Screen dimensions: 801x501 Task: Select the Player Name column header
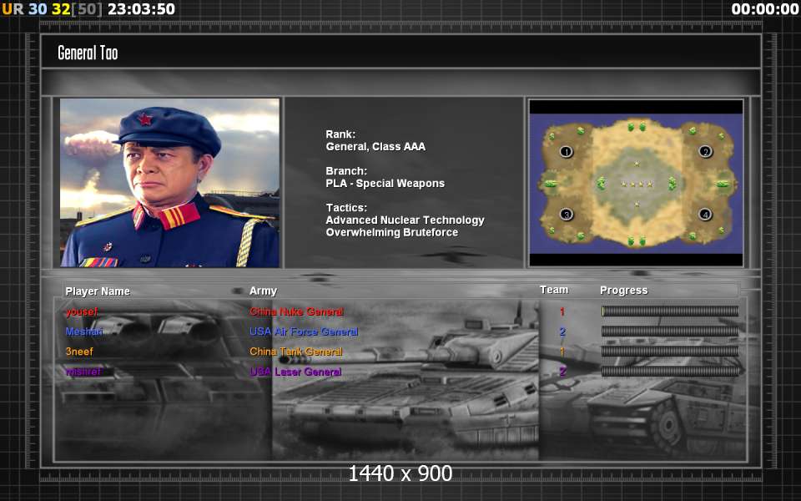(98, 291)
